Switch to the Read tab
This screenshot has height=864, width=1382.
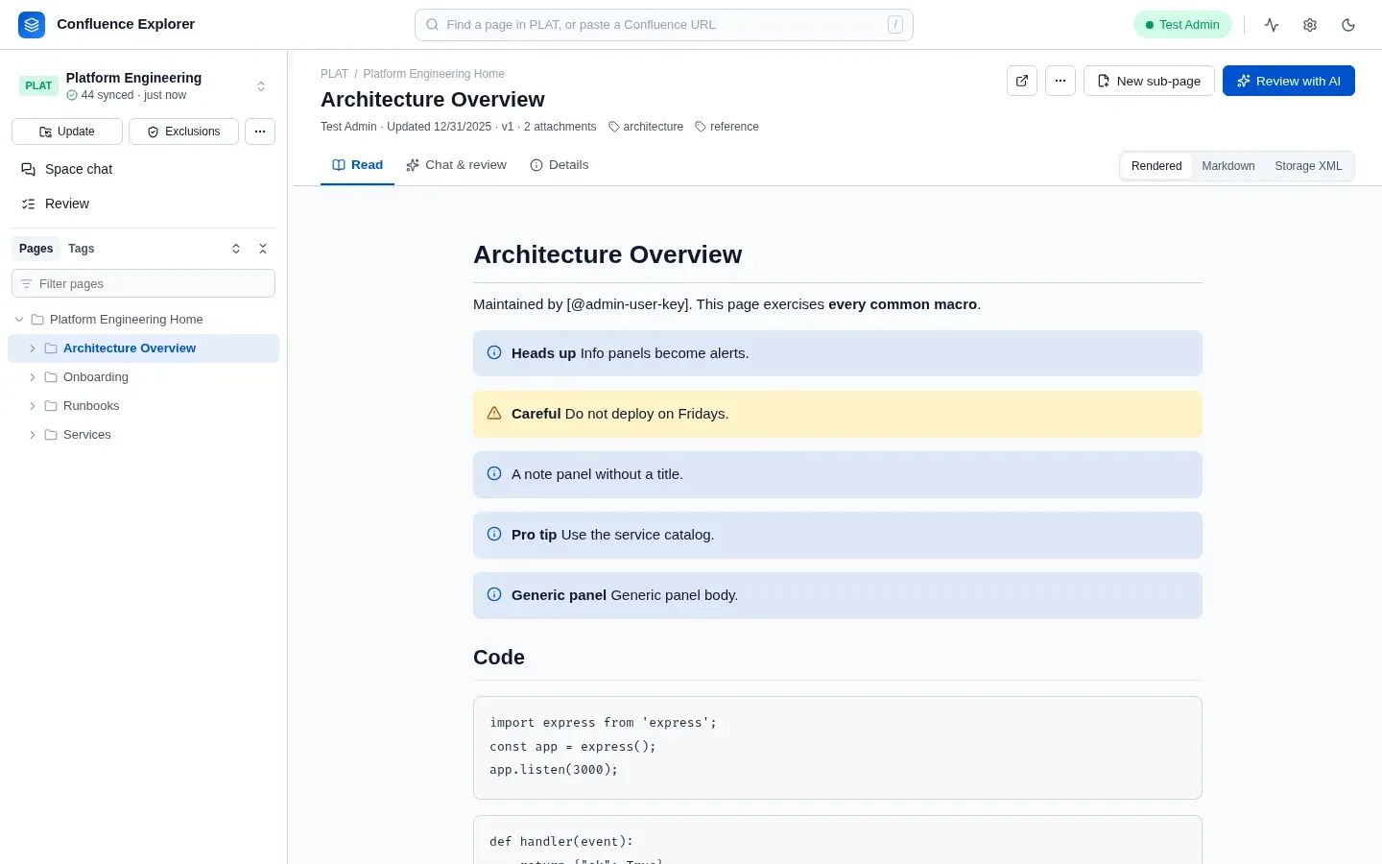click(x=357, y=165)
